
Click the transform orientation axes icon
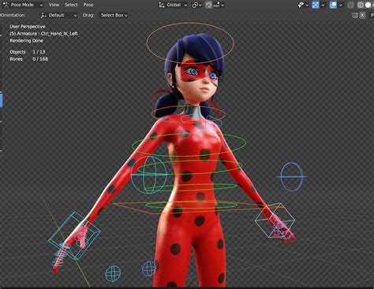pos(162,5)
